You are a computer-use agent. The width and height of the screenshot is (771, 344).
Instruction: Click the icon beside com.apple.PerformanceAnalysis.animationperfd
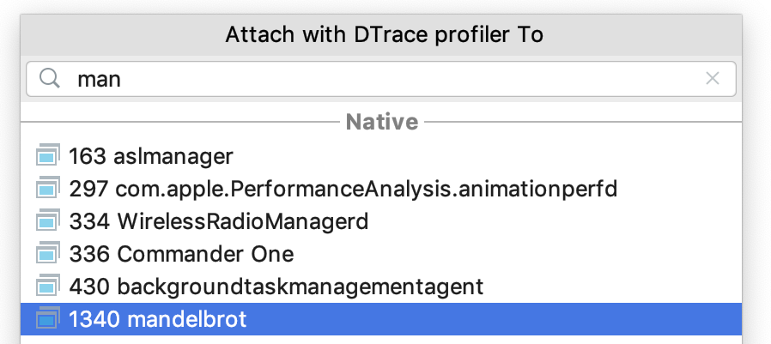coord(47,189)
